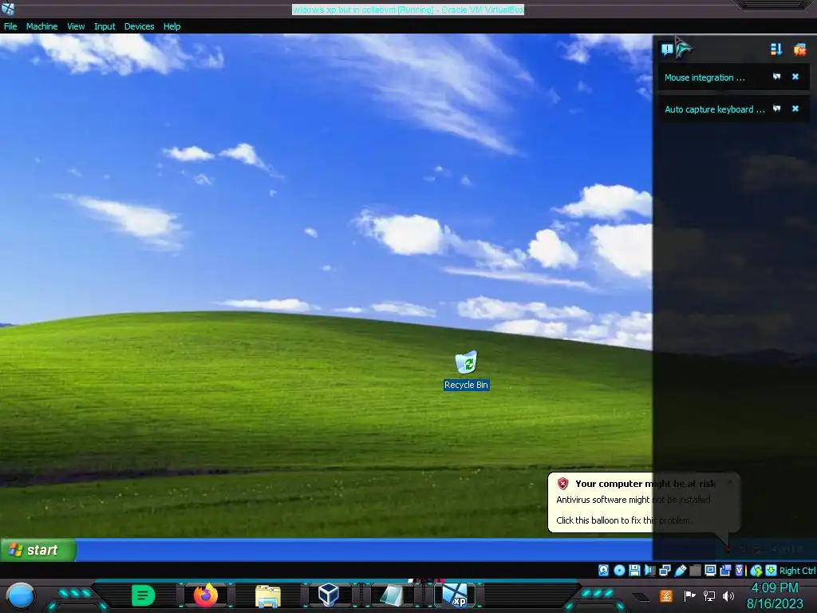Click the red shield icon in the security balloon
Screen dimensions: 817x613
[x=562, y=484]
